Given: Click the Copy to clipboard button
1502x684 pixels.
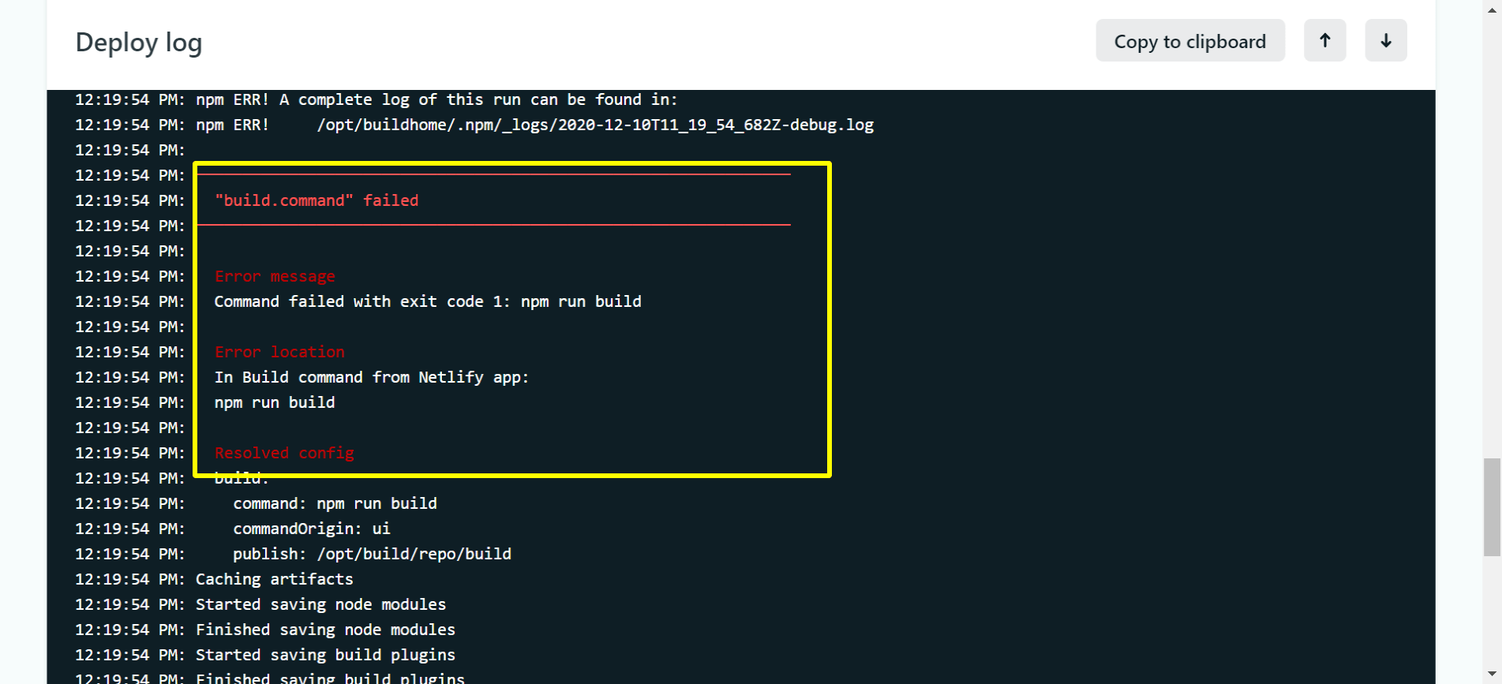Looking at the screenshot, I should [1189, 41].
